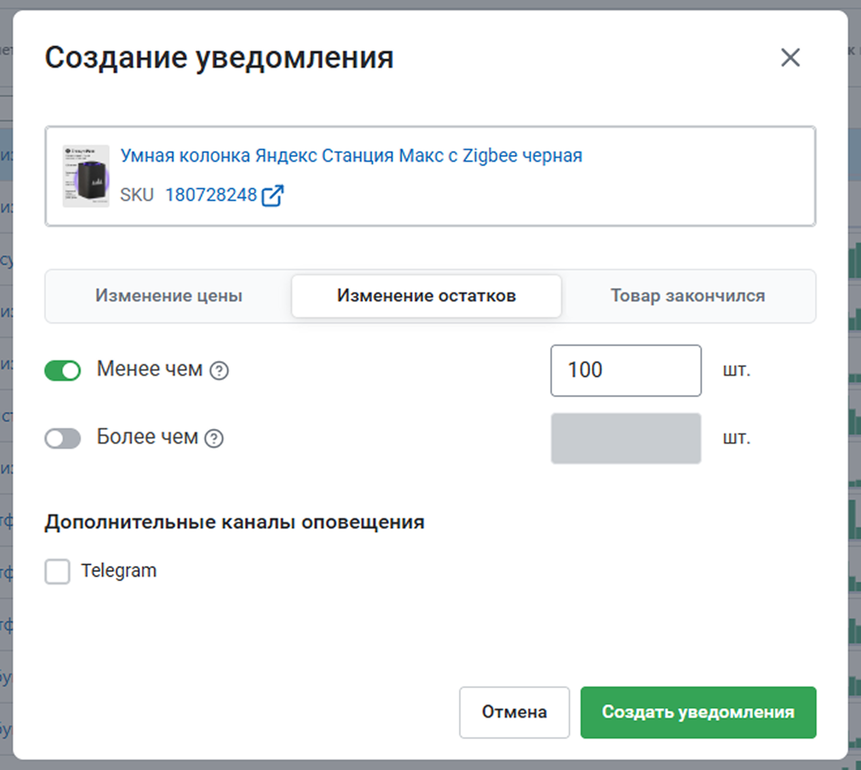Open the "Умная колонка Яндекс Станция Макс" product link
This screenshot has width=861, height=770.
(x=351, y=156)
